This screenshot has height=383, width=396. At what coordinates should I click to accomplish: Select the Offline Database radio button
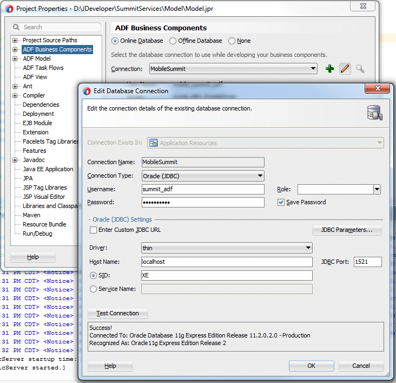[173, 41]
